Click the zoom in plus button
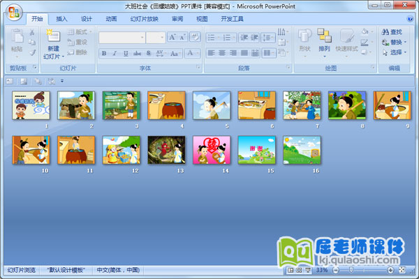419x279 pixels. [x=390, y=270]
